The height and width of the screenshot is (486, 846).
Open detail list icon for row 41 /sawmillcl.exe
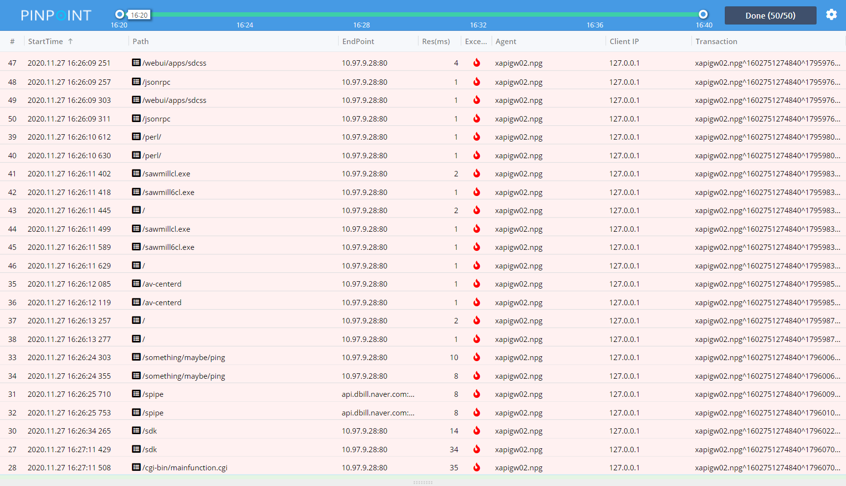point(136,173)
